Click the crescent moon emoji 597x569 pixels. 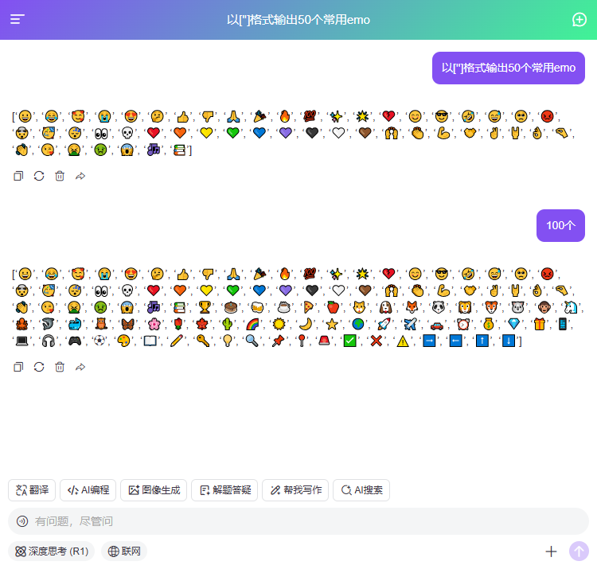[x=306, y=324]
